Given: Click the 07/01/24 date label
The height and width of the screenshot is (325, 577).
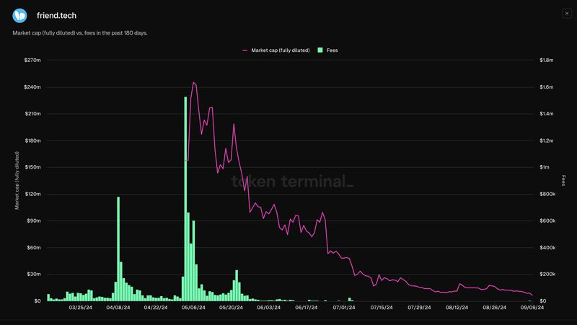Looking at the screenshot, I should tap(344, 308).
